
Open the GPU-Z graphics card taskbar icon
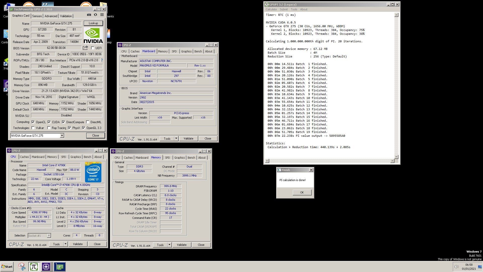[x=60, y=267]
